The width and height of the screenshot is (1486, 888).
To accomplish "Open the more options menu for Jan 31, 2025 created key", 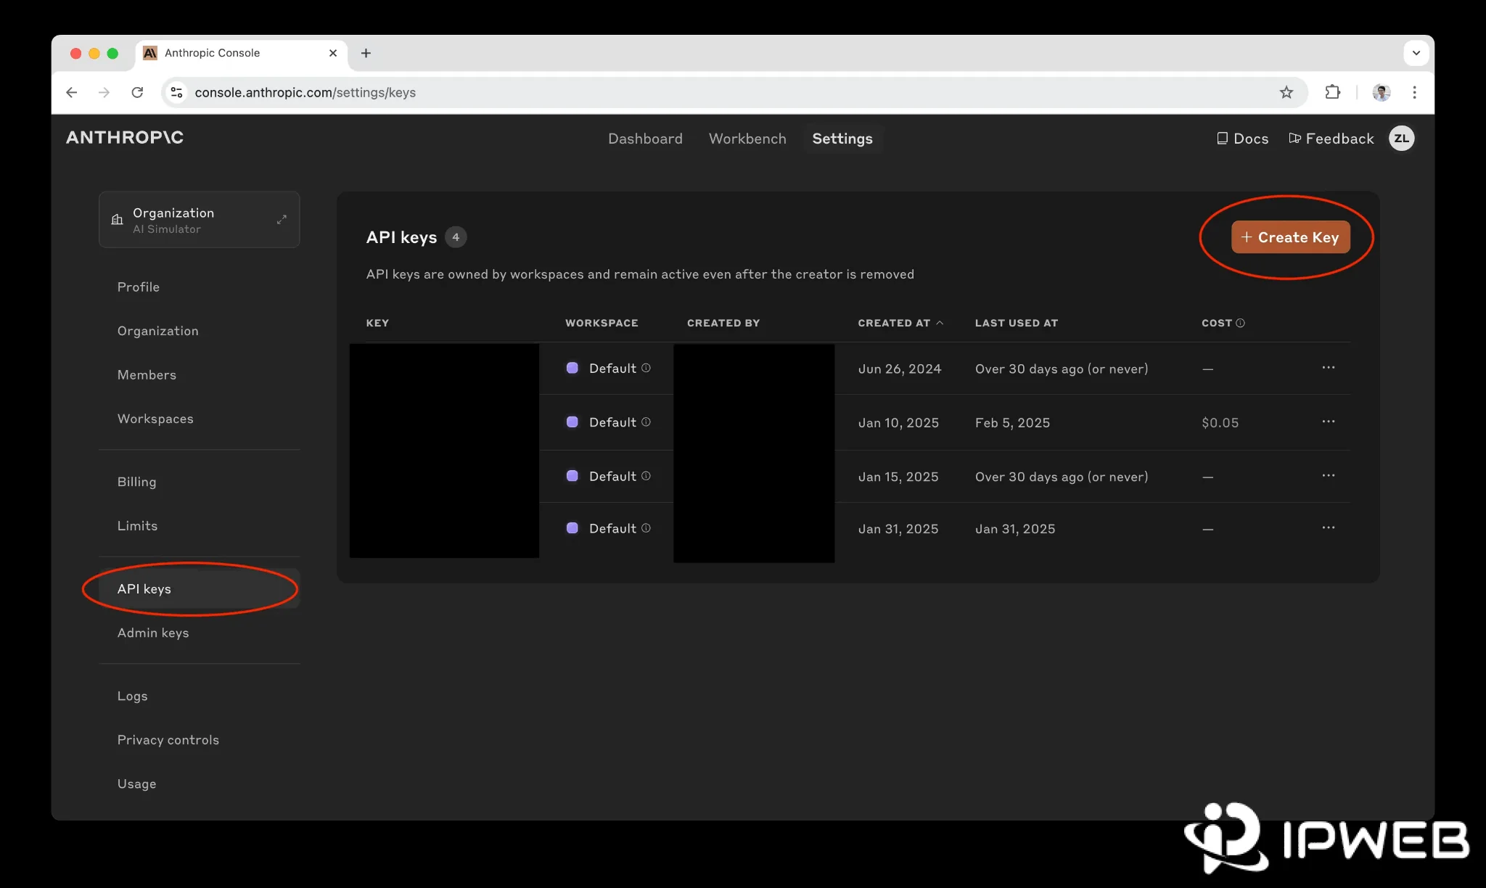I will [1328, 528].
